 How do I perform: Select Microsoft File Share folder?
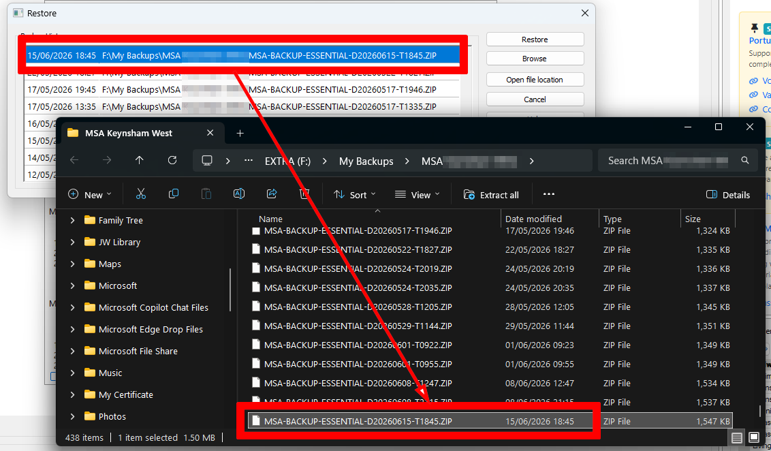(x=138, y=351)
